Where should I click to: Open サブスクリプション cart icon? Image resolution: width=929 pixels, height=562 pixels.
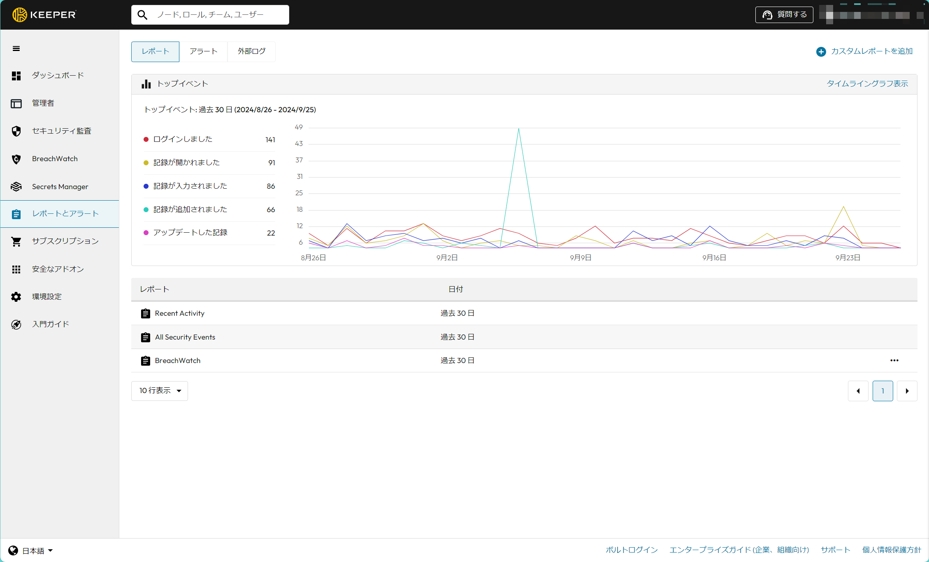pos(16,241)
